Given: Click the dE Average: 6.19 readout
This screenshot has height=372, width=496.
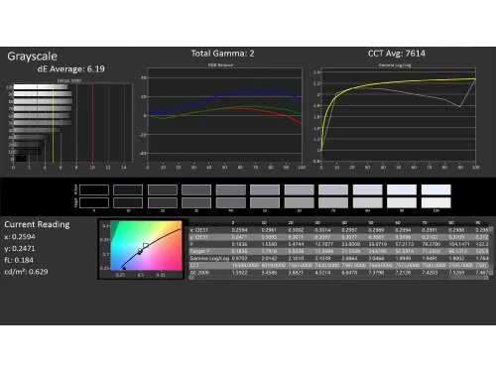Looking at the screenshot, I should point(70,68).
